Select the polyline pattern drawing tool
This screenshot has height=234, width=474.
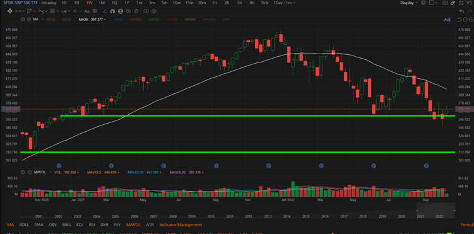[x=41, y=11]
